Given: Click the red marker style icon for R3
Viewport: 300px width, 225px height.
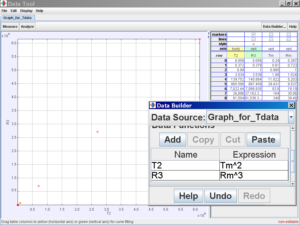Looking at the screenshot, I should click(x=253, y=44).
